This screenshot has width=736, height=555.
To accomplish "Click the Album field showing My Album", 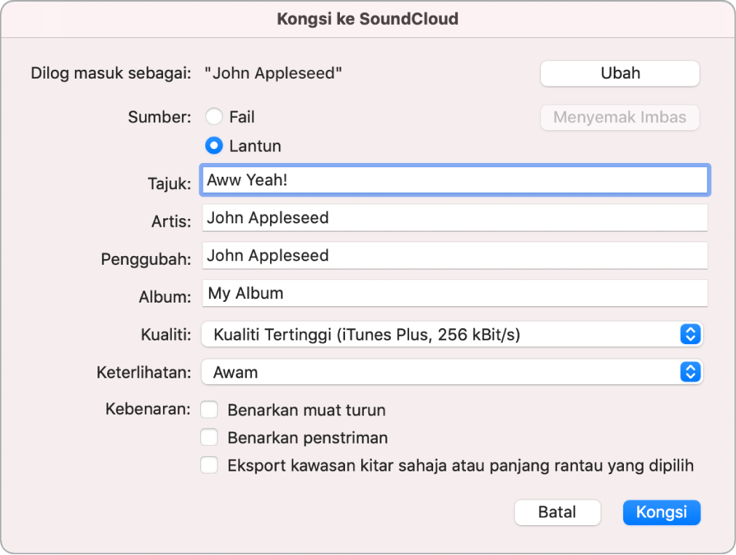I will [453, 293].
